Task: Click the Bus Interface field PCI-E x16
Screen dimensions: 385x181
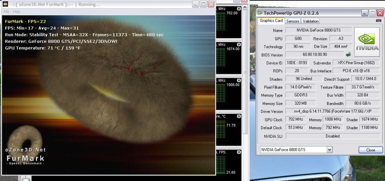Action: (356, 71)
